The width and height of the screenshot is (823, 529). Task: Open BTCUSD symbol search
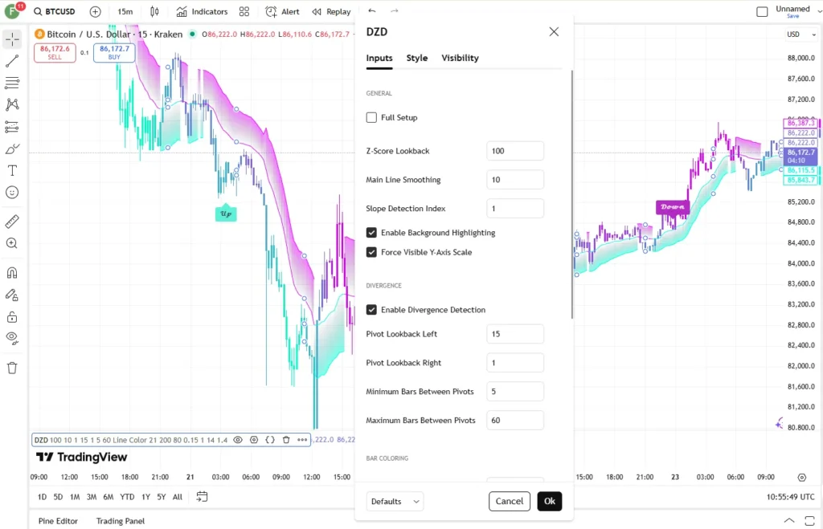(x=55, y=11)
